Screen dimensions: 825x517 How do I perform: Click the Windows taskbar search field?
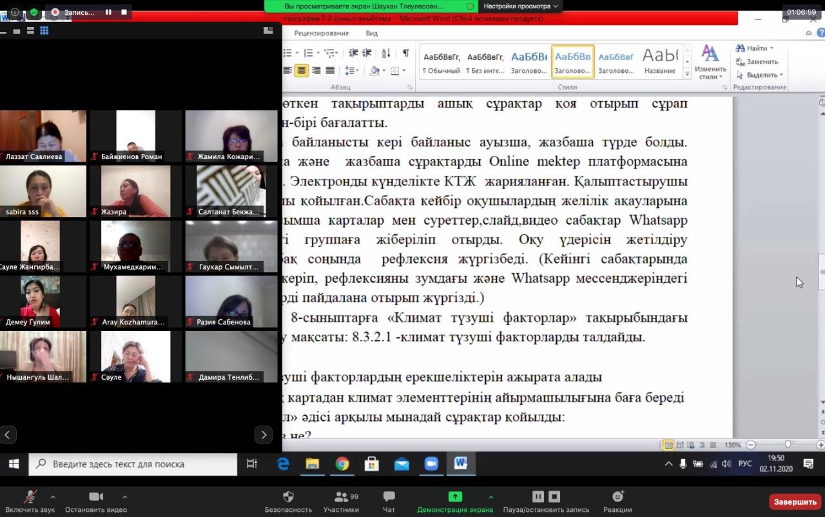click(x=133, y=464)
